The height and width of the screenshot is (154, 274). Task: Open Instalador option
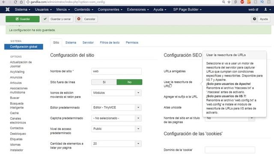click(17, 150)
